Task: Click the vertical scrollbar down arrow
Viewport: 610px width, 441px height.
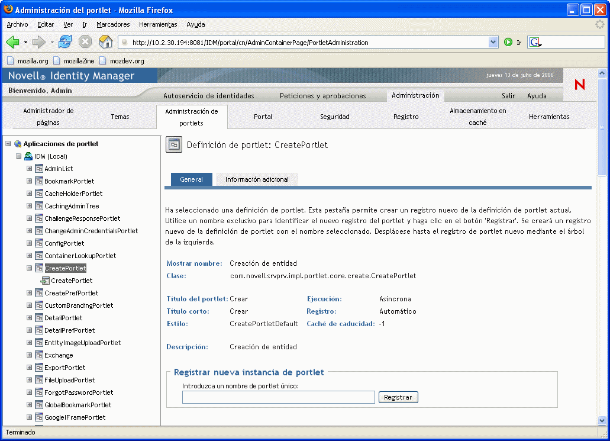Action: click(602, 420)
